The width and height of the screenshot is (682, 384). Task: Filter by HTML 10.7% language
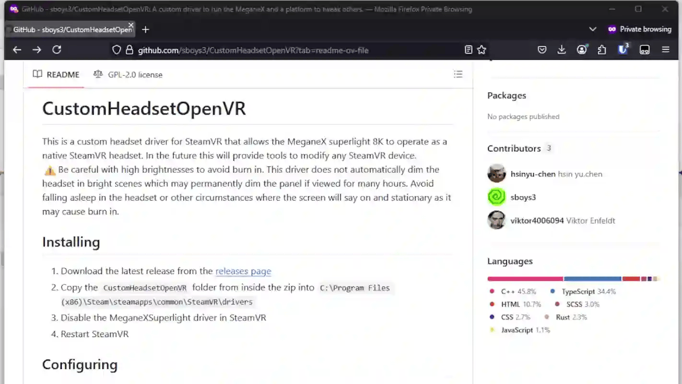(515, 304)
